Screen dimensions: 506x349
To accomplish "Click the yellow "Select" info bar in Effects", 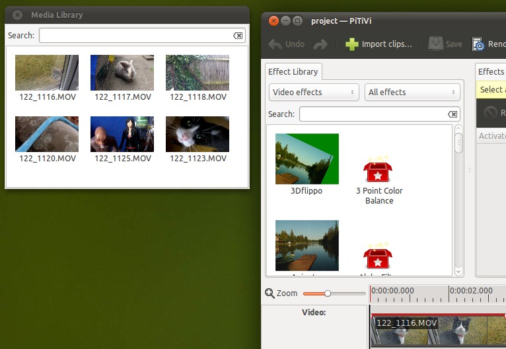I will (x=491, y=89).
